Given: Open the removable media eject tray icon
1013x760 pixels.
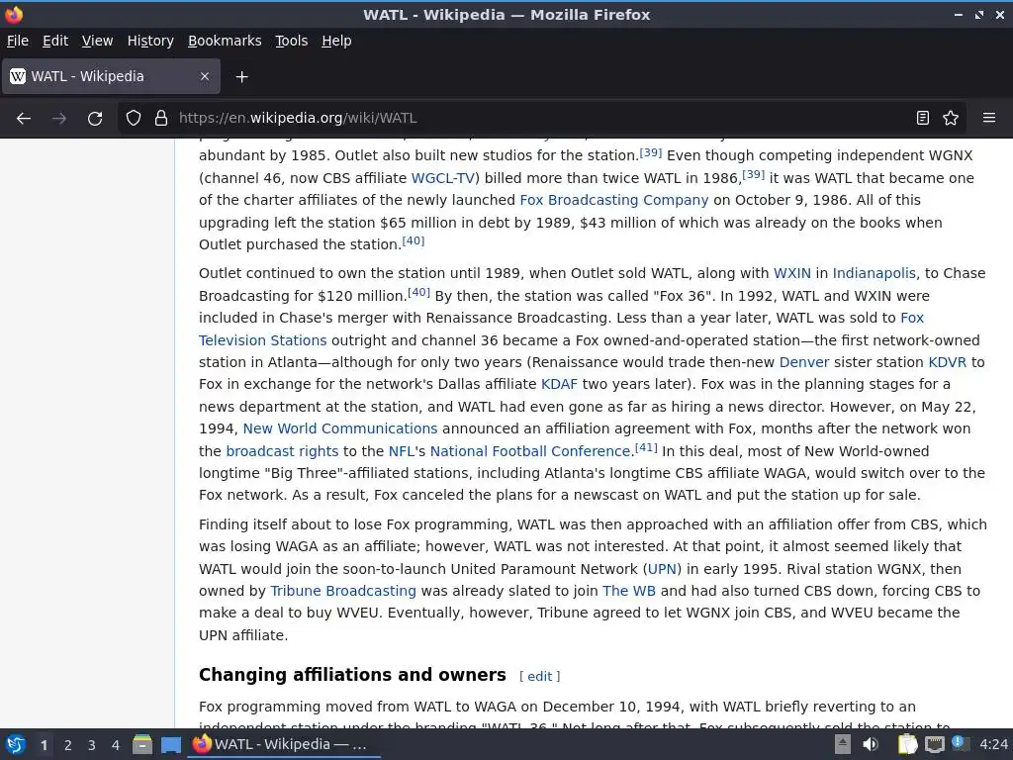Looking at the screenshot, I should (843, 744).
